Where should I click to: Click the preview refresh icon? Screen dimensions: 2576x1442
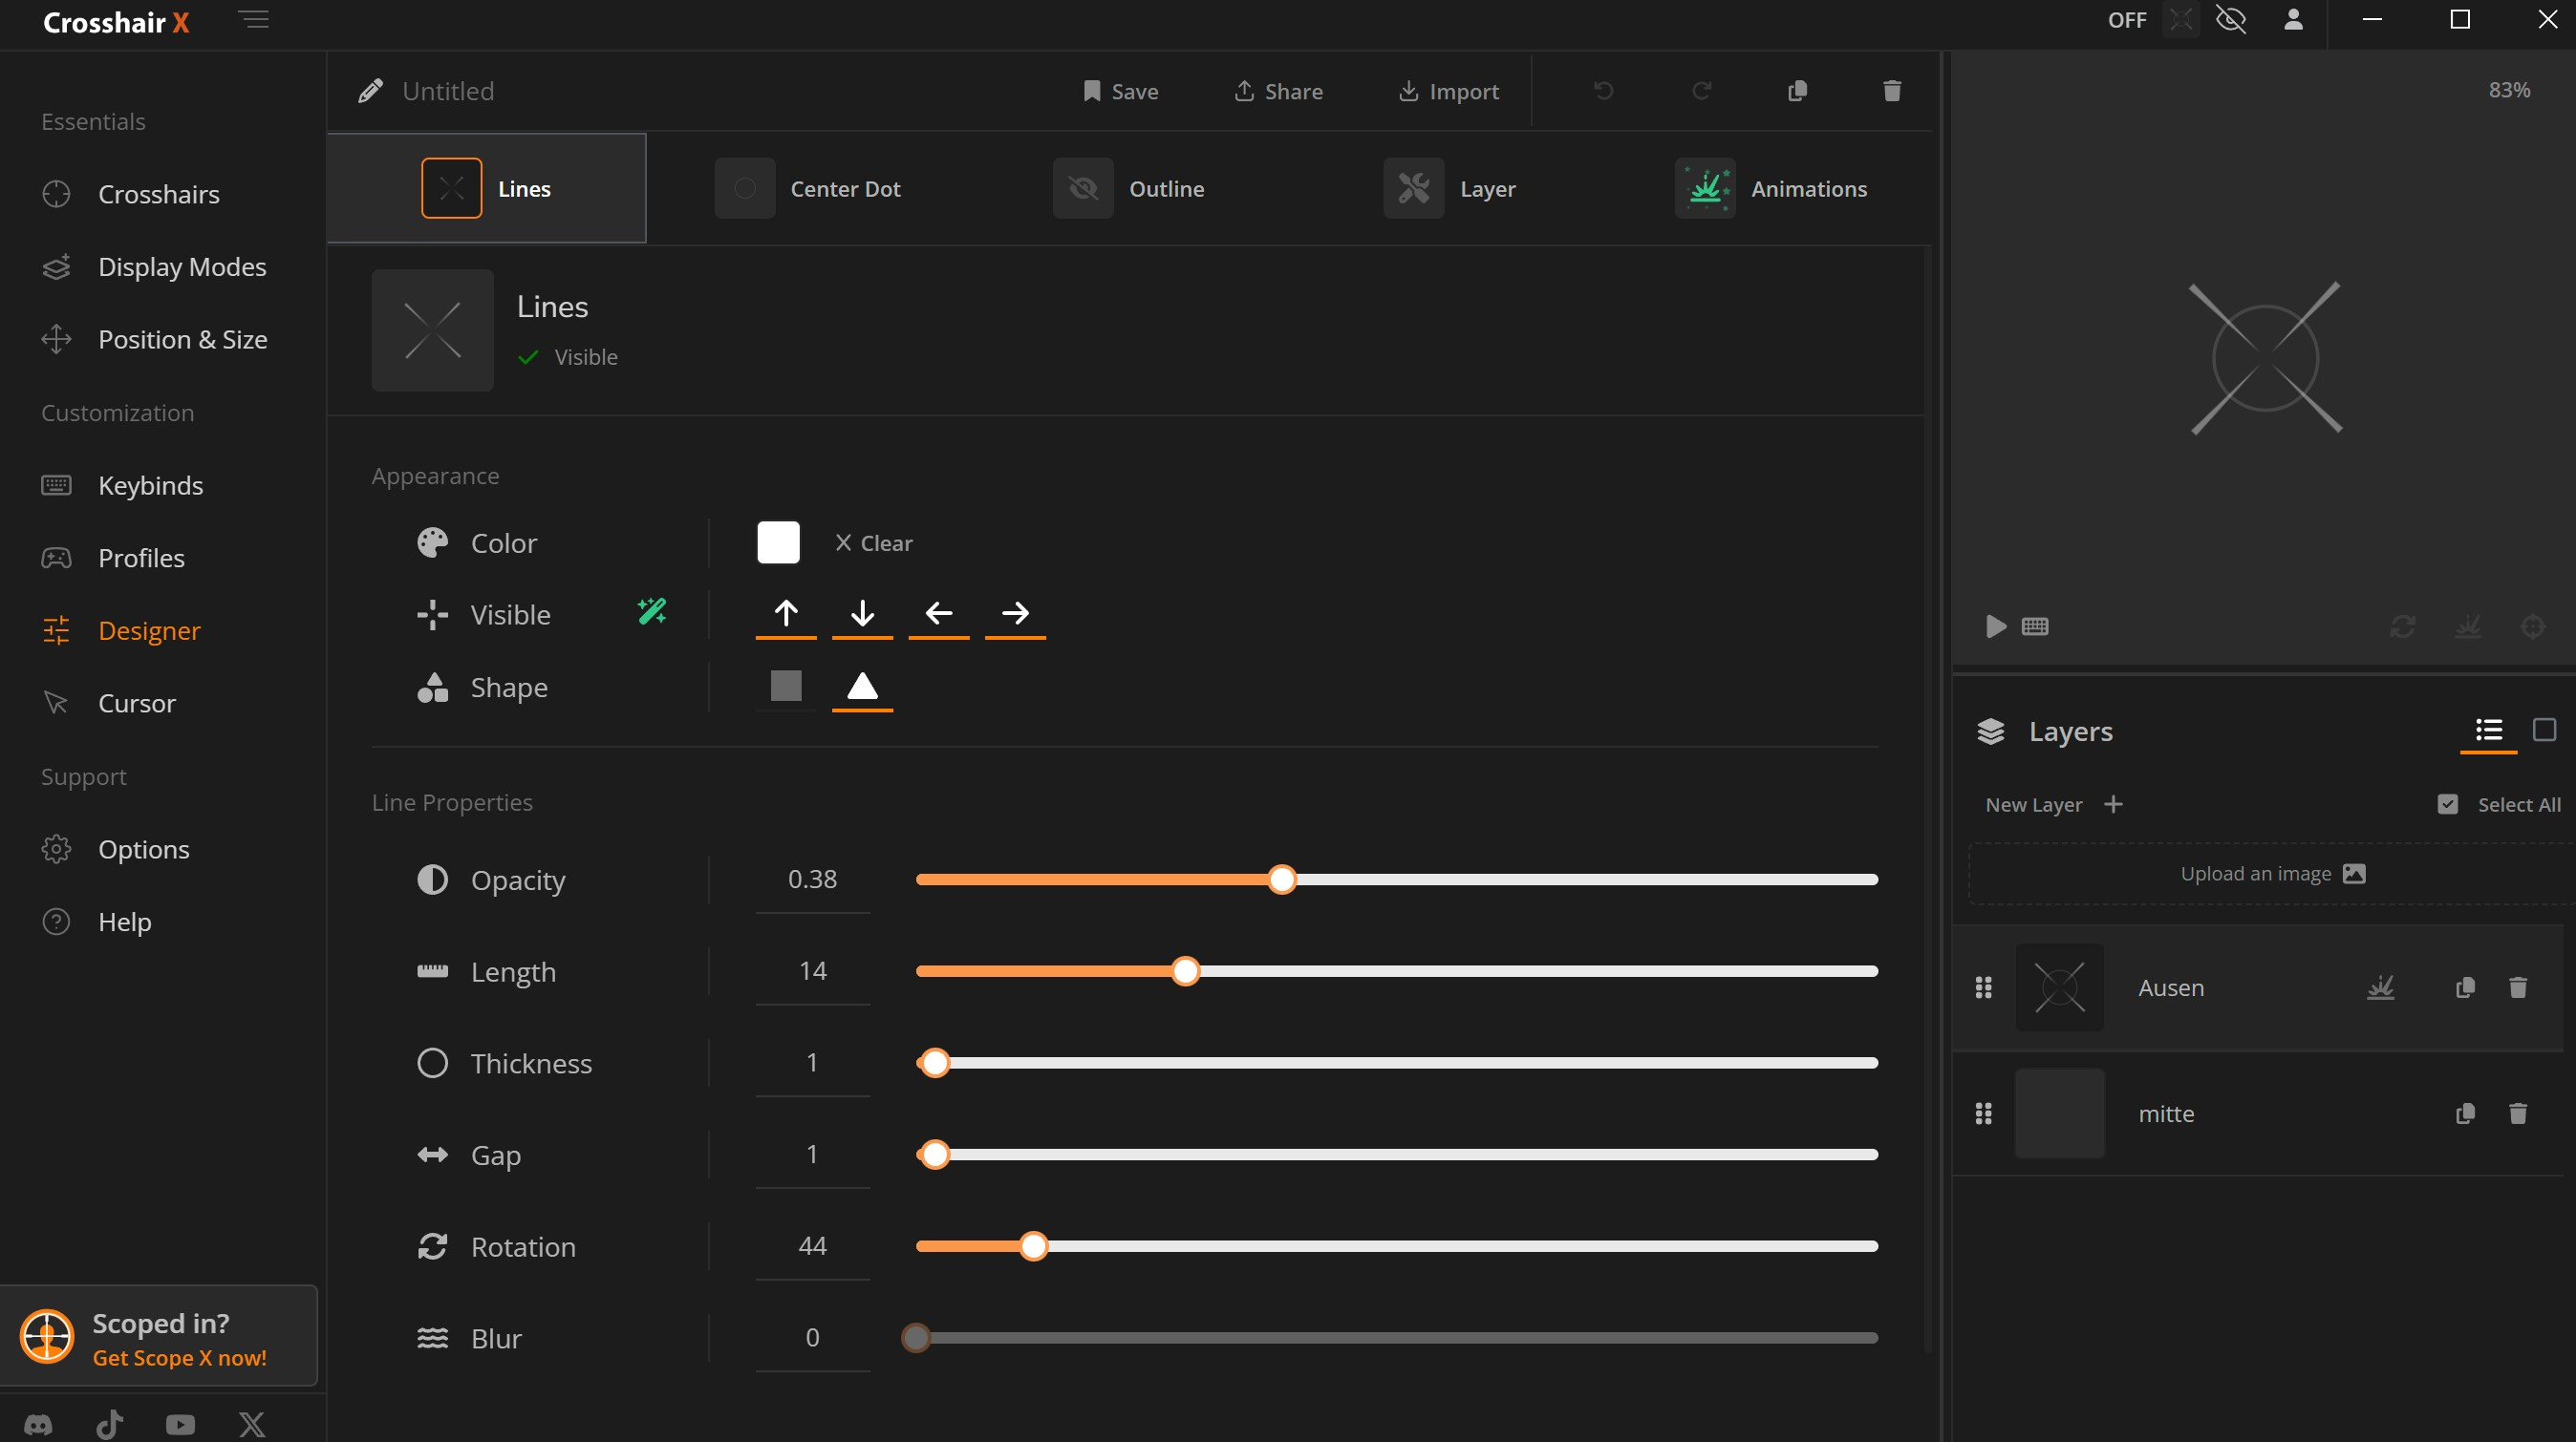(2403, 626)
